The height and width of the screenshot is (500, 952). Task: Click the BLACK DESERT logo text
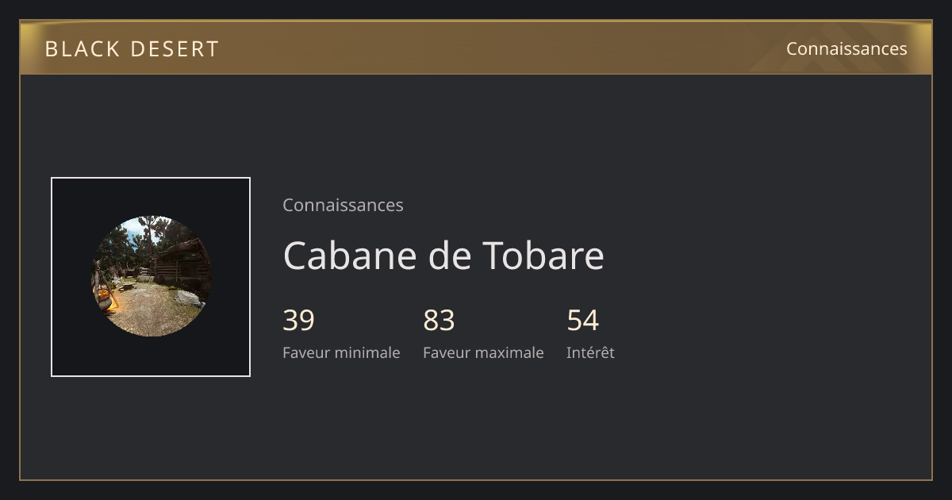coord(132,49)
